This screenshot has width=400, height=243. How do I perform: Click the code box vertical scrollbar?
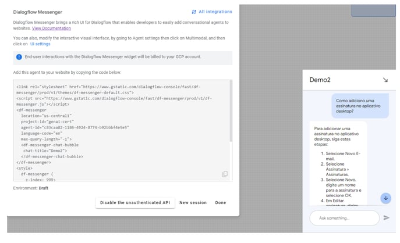(231, 111)
